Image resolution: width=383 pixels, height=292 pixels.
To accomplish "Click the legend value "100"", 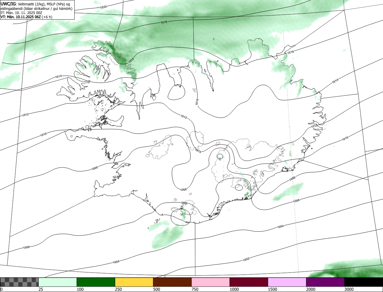I will [80, 289].
